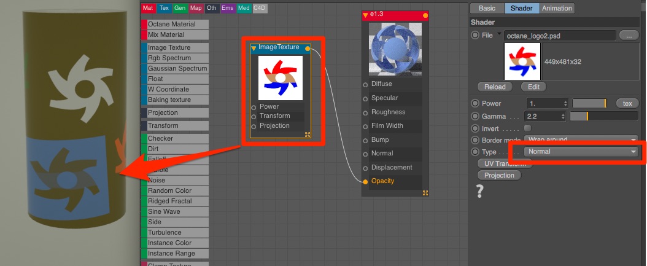Toggle the Power animation radio dot
This screenshot has width=647, height=266.
(x=475, y=103)
